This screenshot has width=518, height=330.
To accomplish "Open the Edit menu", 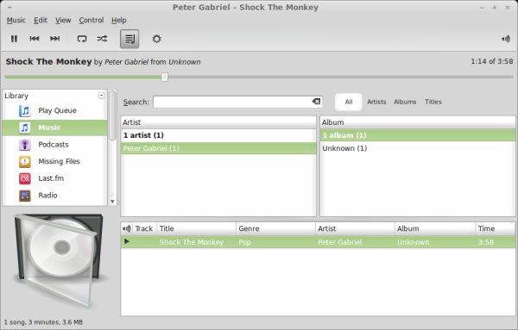I will [41, 21].
